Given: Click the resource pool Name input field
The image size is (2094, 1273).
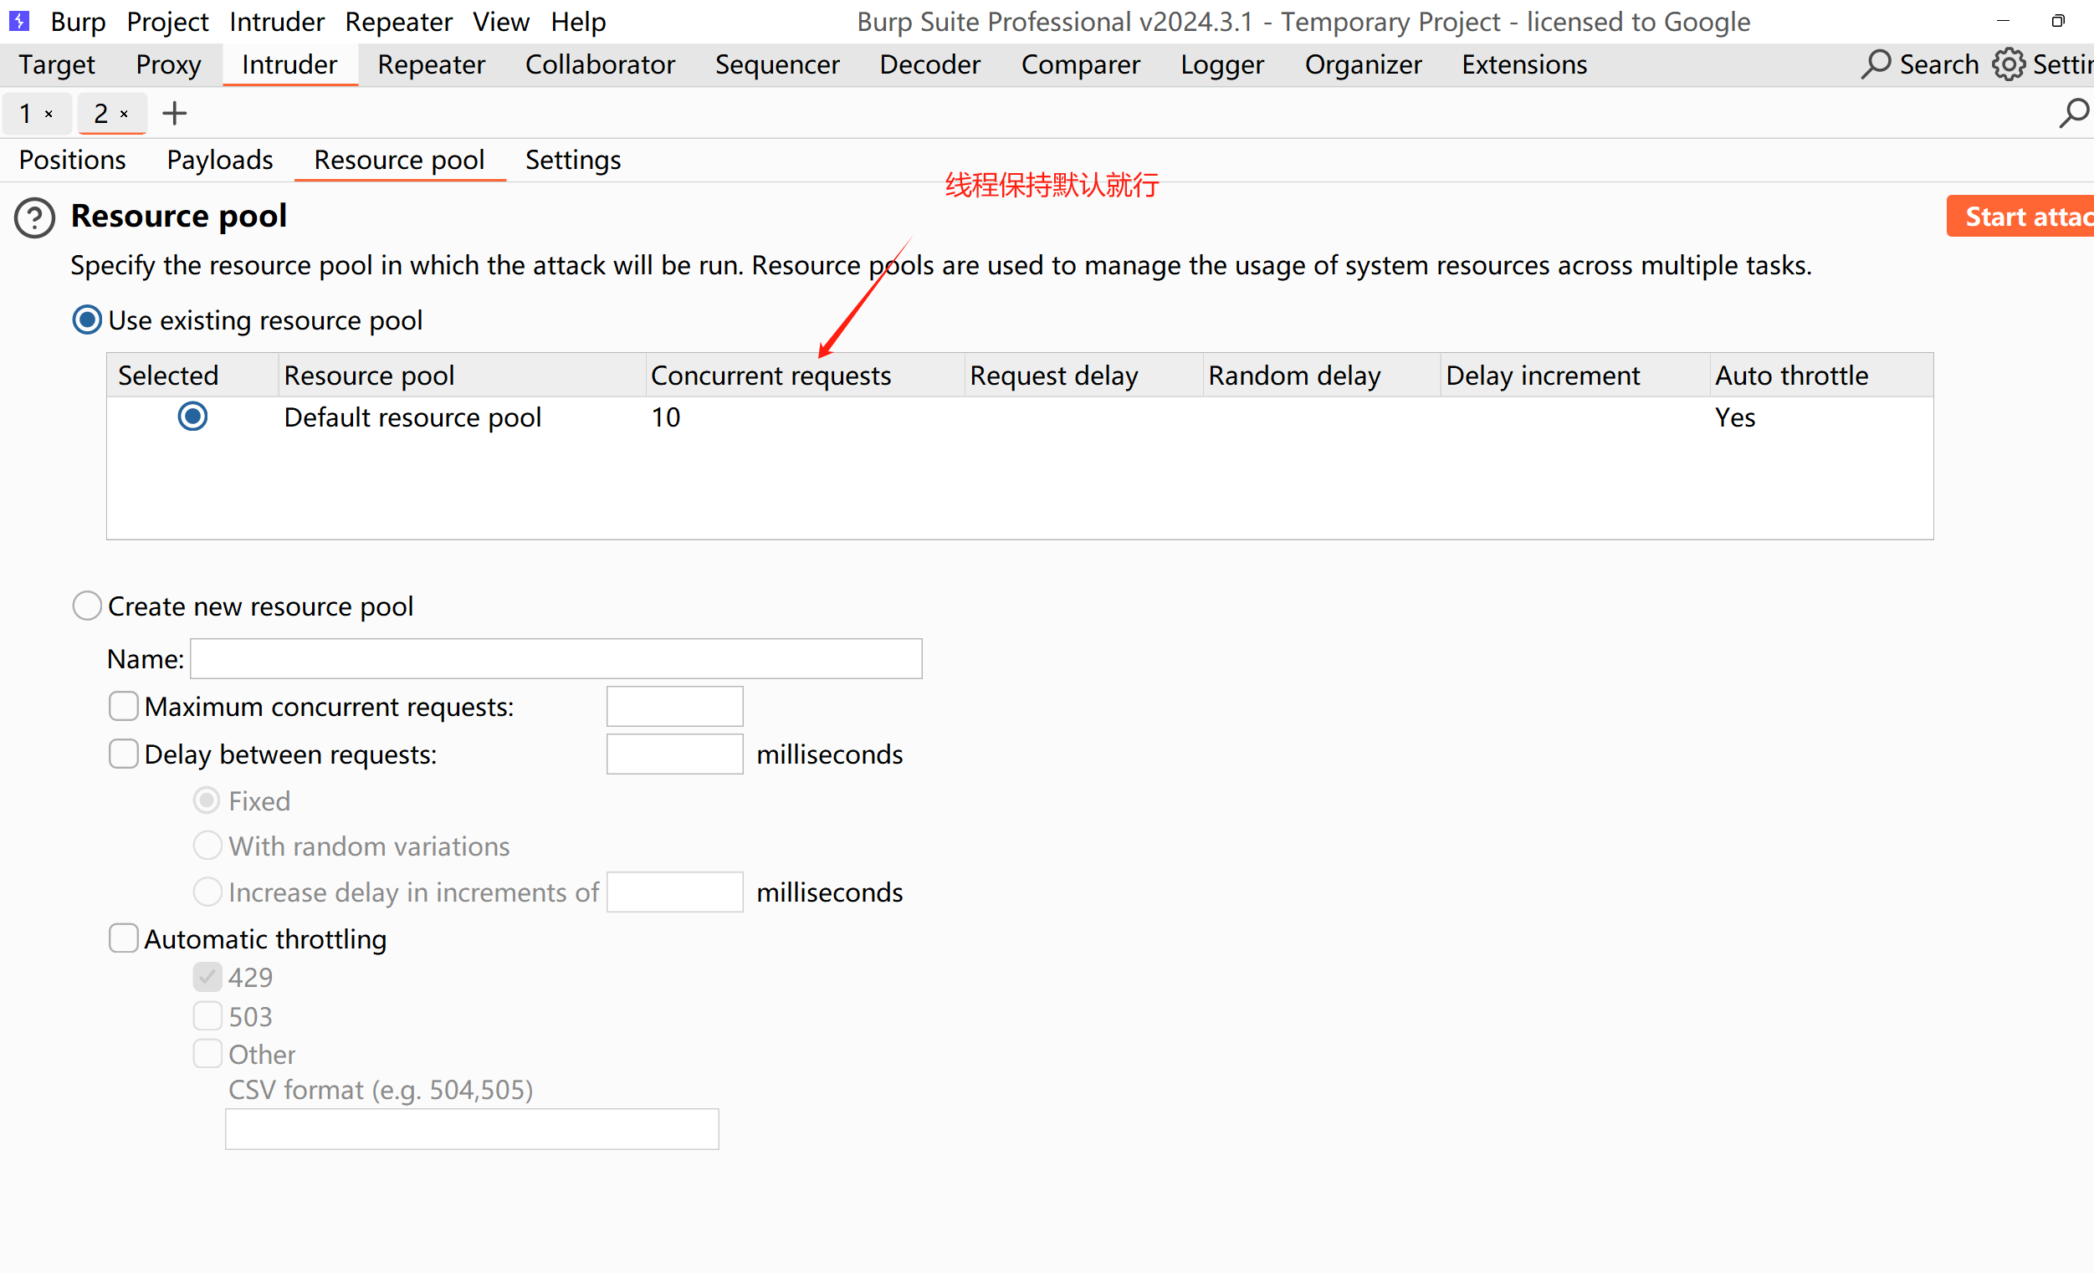Looking at the screenshot, I should [555, 658].
